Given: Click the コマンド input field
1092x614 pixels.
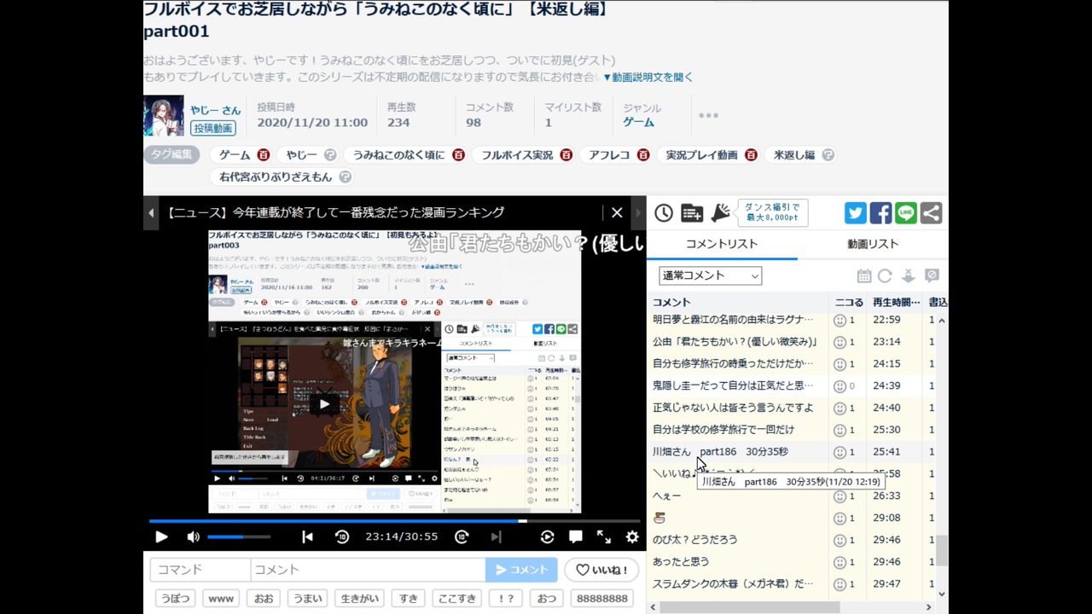Looking at the screenshot, I should [200, 570].
